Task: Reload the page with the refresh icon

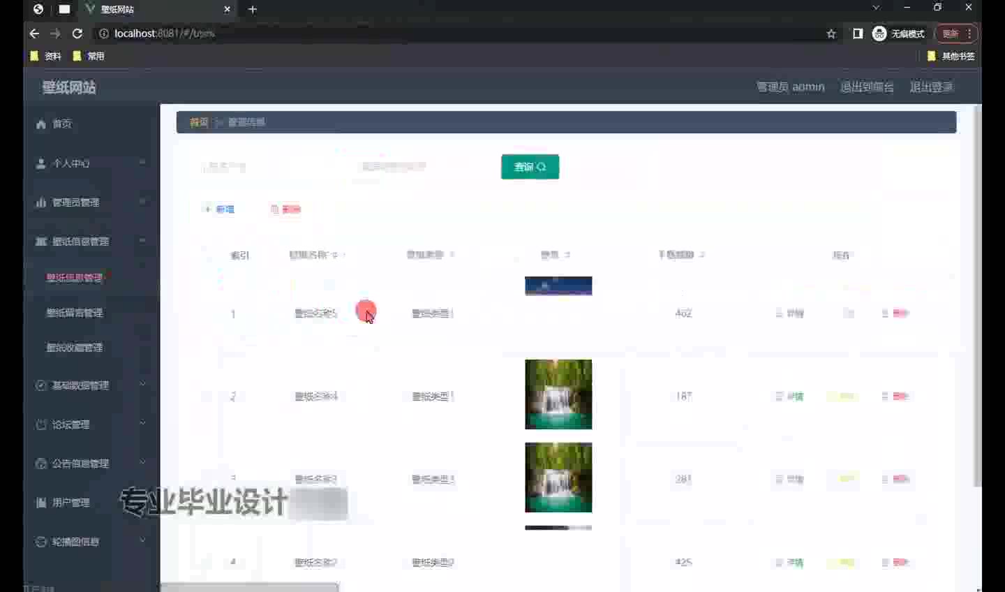Action: click(x=77, y=34)
